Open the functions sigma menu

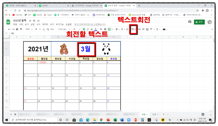coord(157,29)
